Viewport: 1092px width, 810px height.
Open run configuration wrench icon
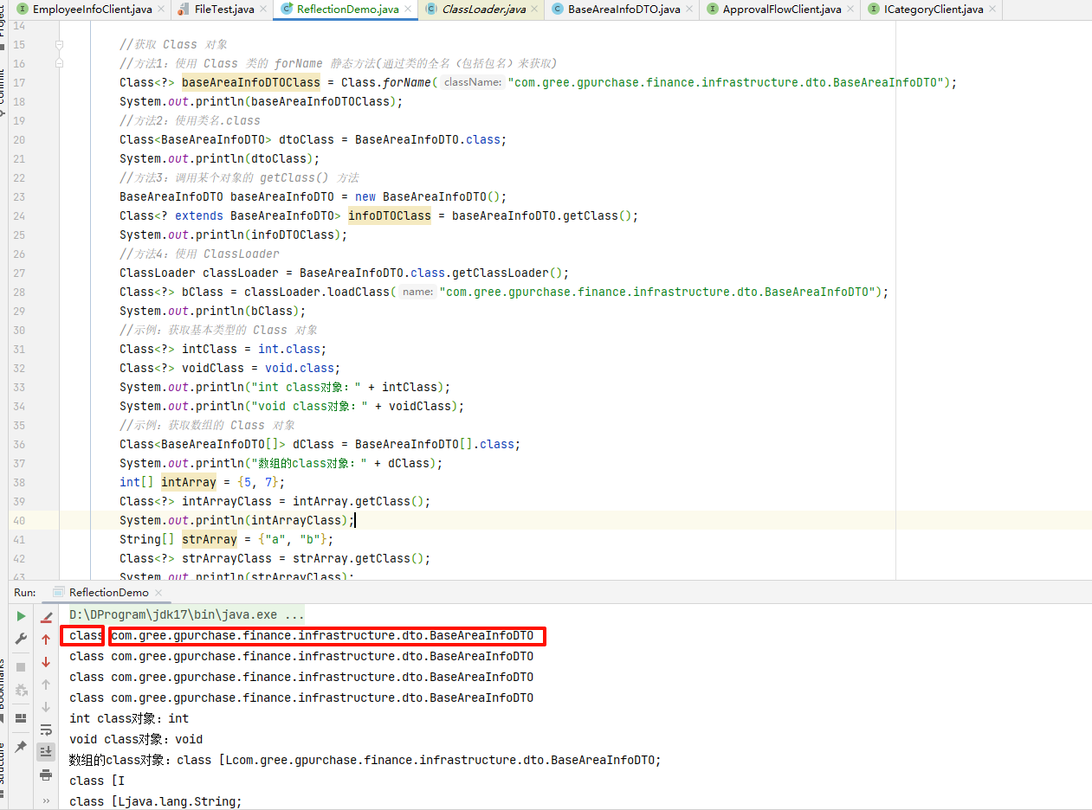point(21,639)
